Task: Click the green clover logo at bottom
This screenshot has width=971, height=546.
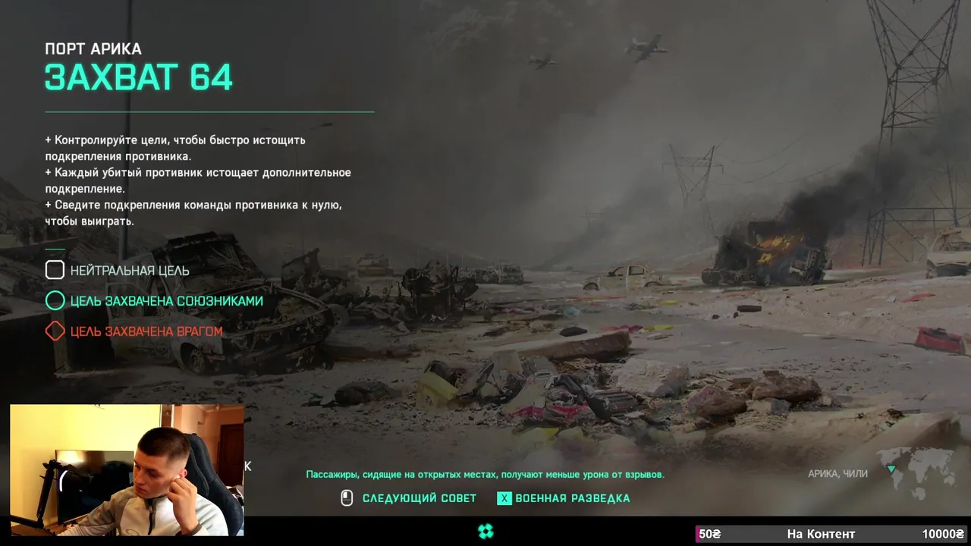Action: point(485,531)
